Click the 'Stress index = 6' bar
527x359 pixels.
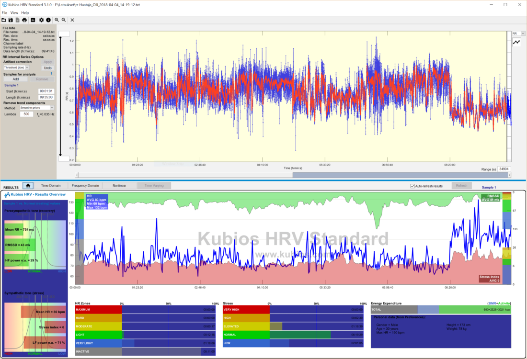click(55, 327)
